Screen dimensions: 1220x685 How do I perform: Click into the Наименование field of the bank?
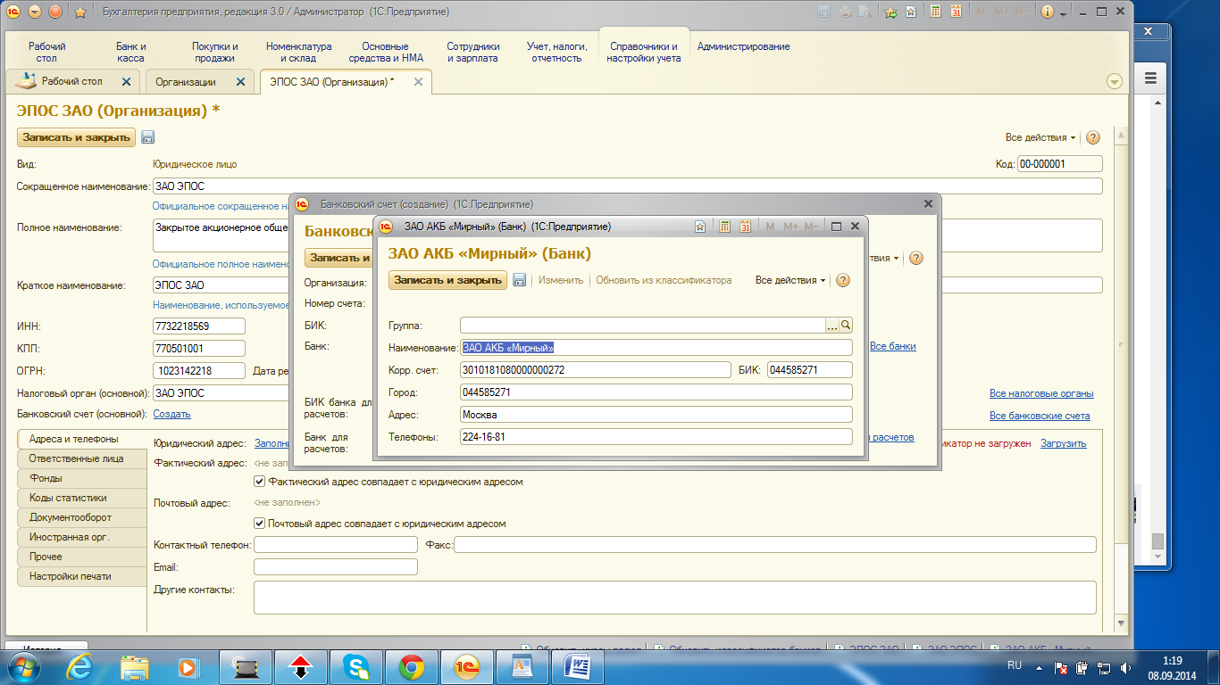point(656,348)
